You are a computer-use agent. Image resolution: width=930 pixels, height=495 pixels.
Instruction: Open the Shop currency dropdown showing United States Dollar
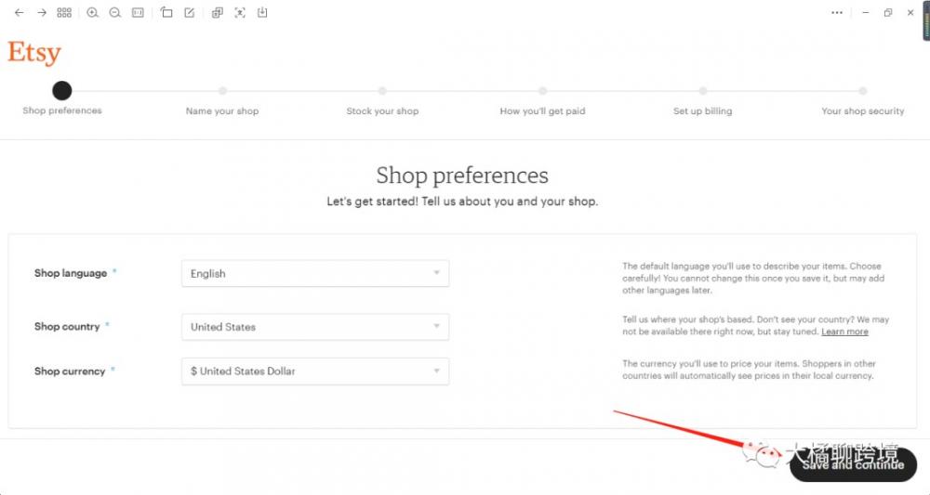[x=315, y=371]
